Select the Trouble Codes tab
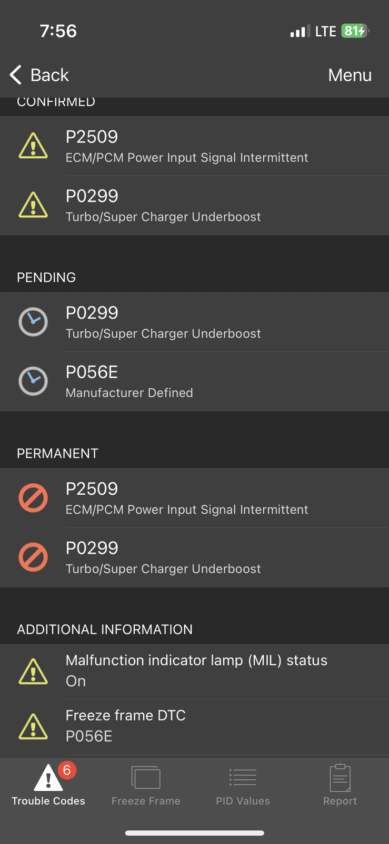 point(48,785)
